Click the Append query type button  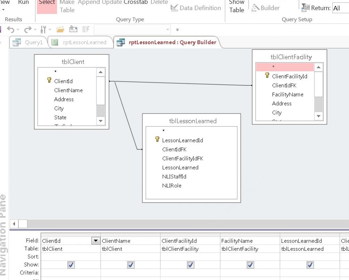click(89, 2)
